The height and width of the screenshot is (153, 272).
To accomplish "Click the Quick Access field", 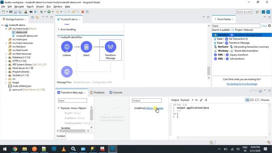I will [244, 11].
